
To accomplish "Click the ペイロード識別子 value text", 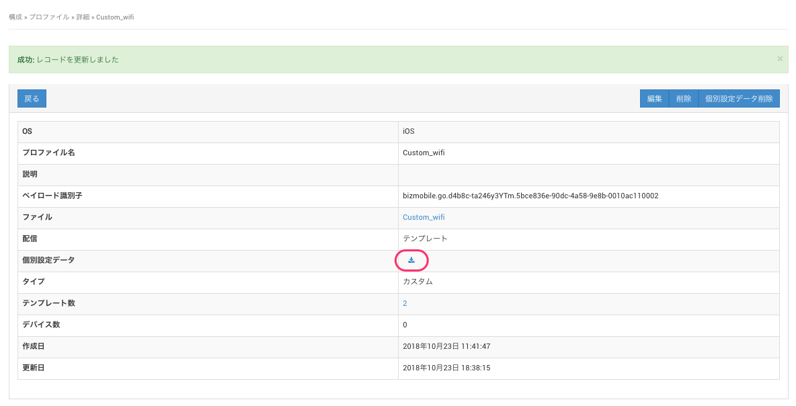I will [x=530, y=196].
